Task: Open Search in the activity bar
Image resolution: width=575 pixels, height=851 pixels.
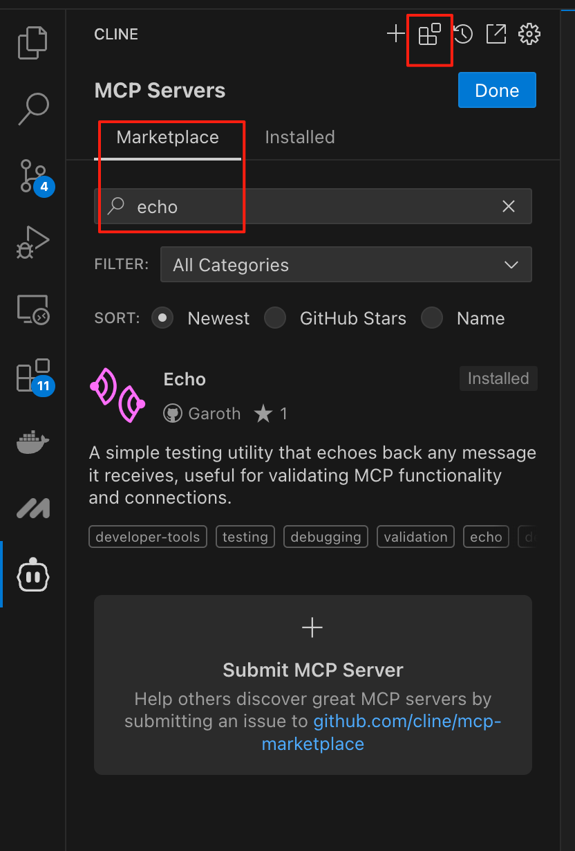Action: 33,109
